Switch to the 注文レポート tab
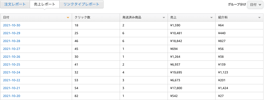265x100 pixels. (15, 4)
